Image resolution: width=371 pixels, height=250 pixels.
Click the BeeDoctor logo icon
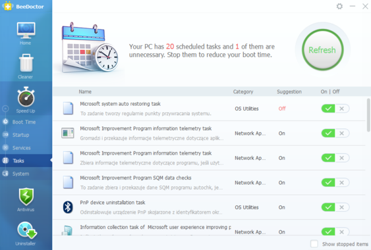7,6
